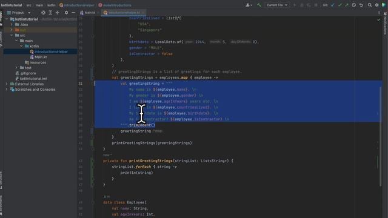
Task: Click data class Employee declaration
Action: [125, 202]
